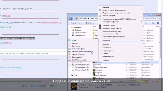The image size is (163, 91).
Task: Select Локальный диск (E:) in navigation pane
Action: pyautogui.click(x=81, y=70)
